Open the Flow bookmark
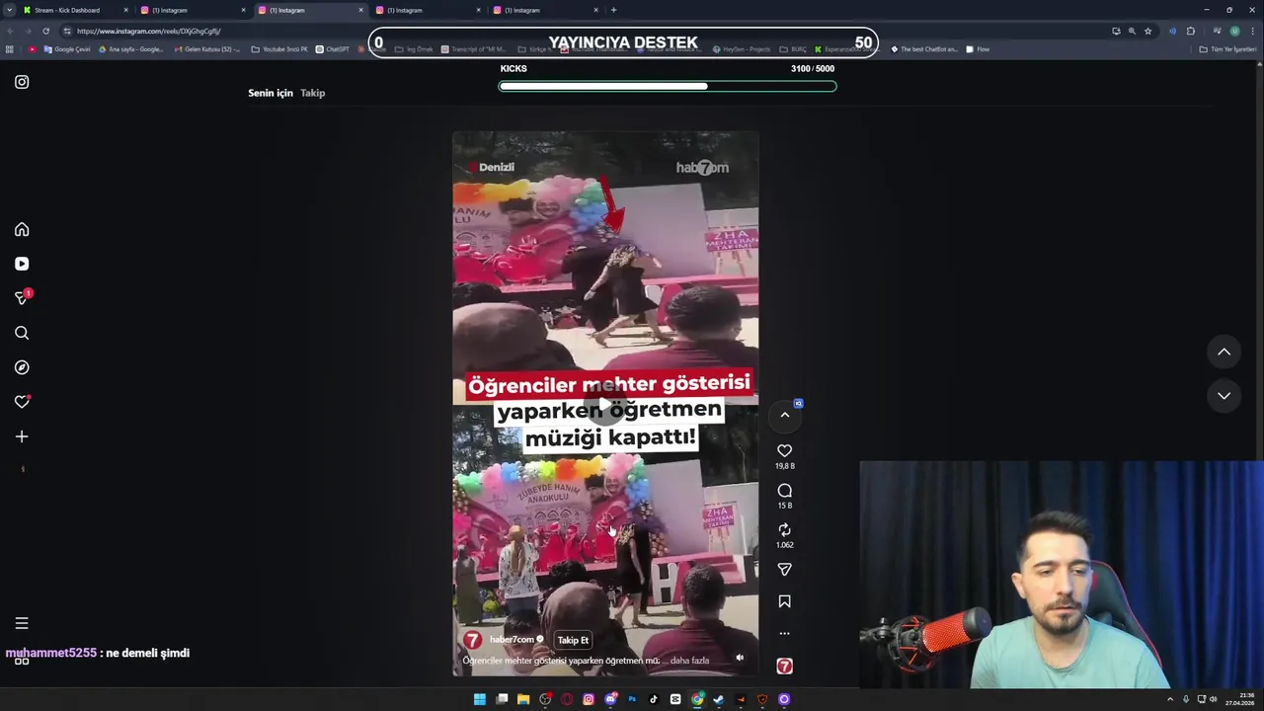Viewport: 1264px width, 711px height. click(978, 49)
